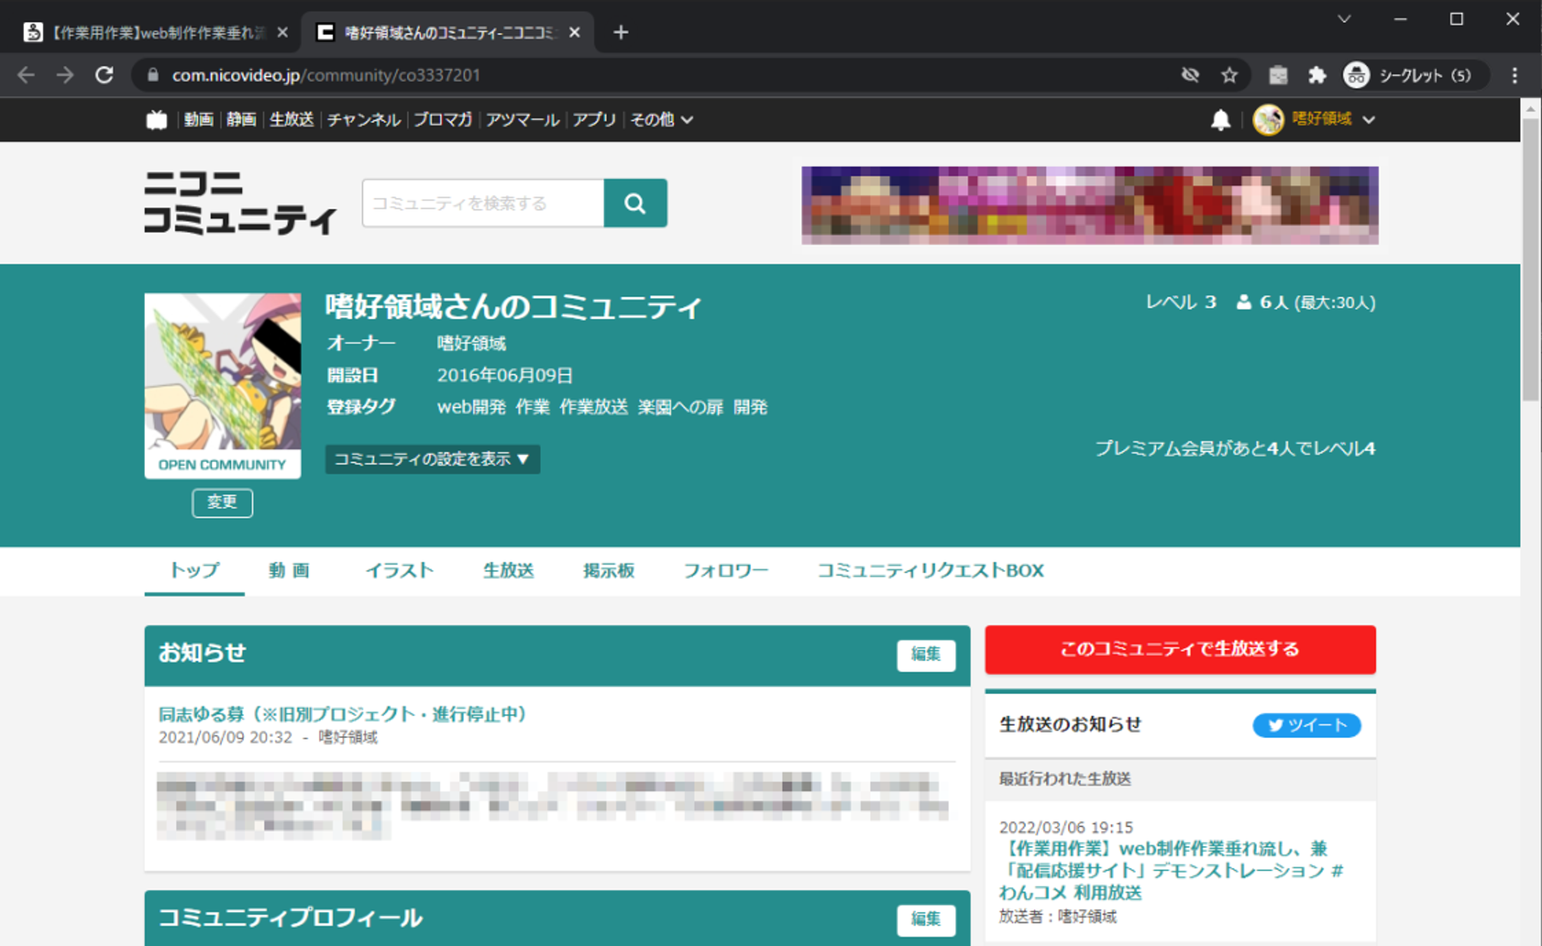Open the notification bell
This screenshot has width=1542, height=946.
[1220, 119]
